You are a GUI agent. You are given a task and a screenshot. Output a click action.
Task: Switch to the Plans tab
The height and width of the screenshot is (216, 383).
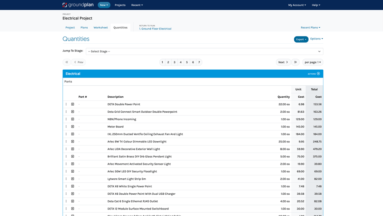[84, 27]
